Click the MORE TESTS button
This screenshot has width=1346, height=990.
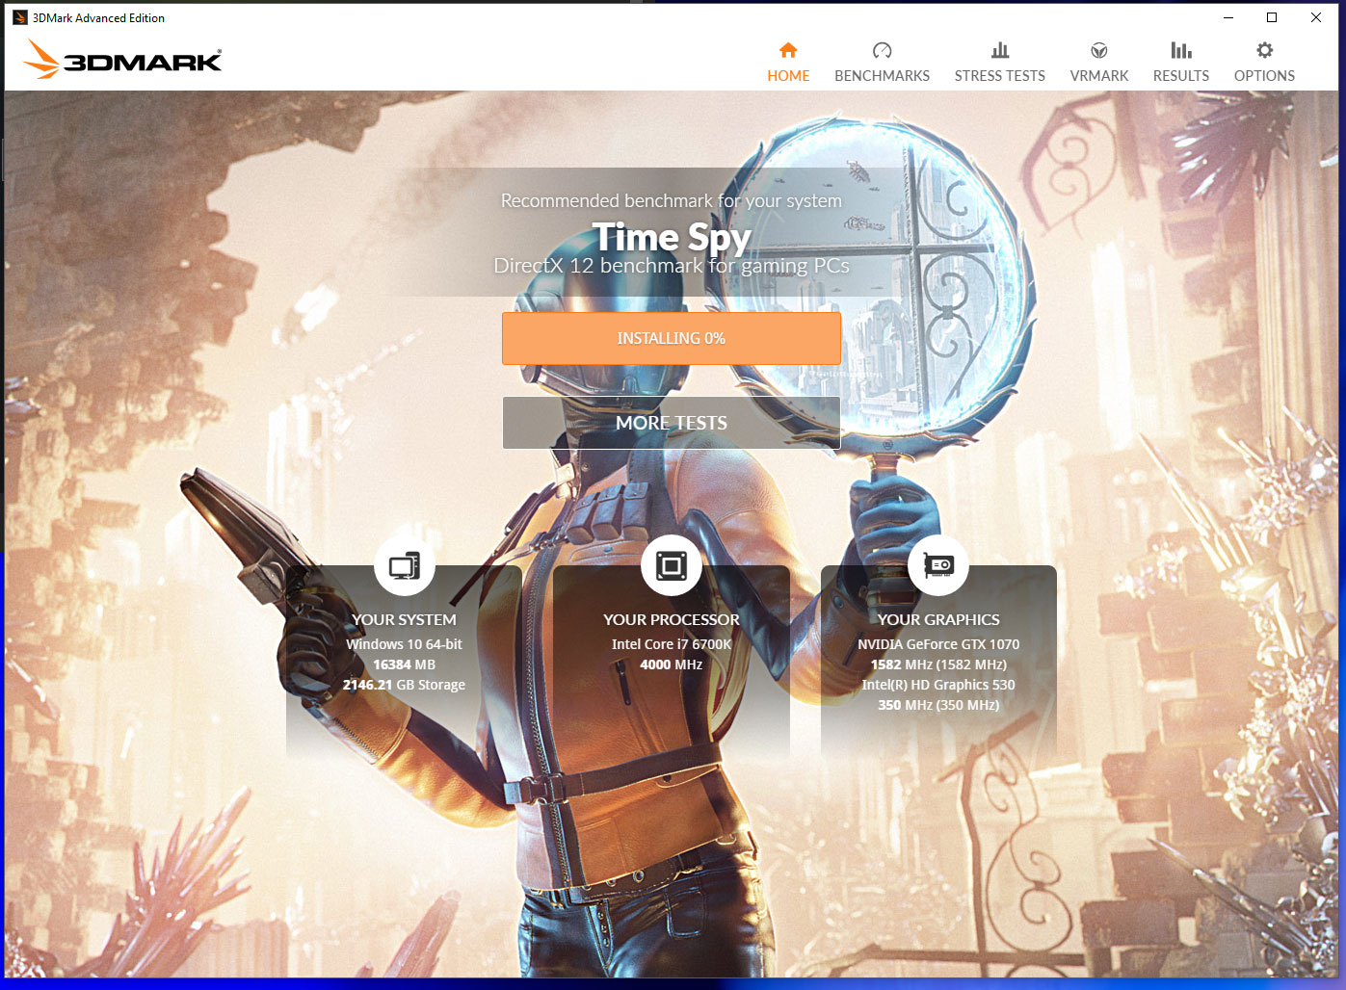pyautogui.click(x=672, y=423)
